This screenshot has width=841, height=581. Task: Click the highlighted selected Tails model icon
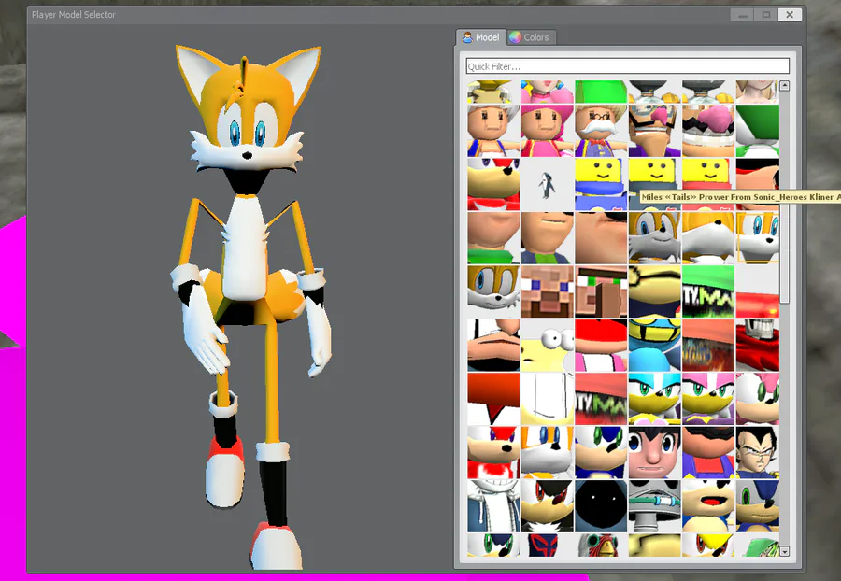[x=757, y=237]
